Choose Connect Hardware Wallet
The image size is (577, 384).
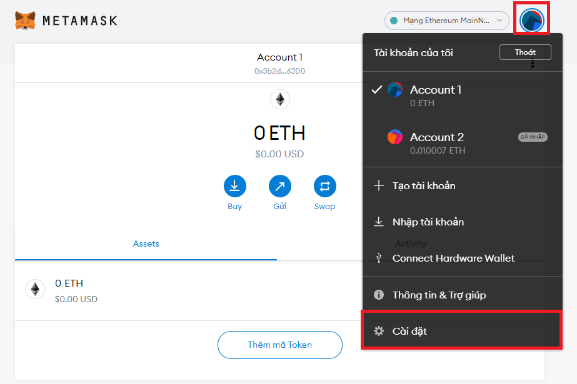[462, 258]
